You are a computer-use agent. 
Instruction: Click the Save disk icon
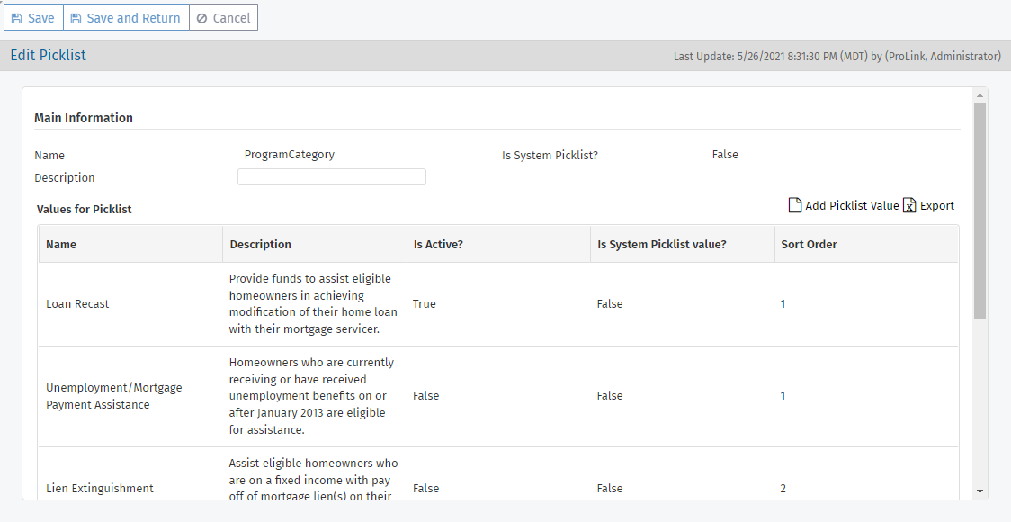[x=18, y=17]
